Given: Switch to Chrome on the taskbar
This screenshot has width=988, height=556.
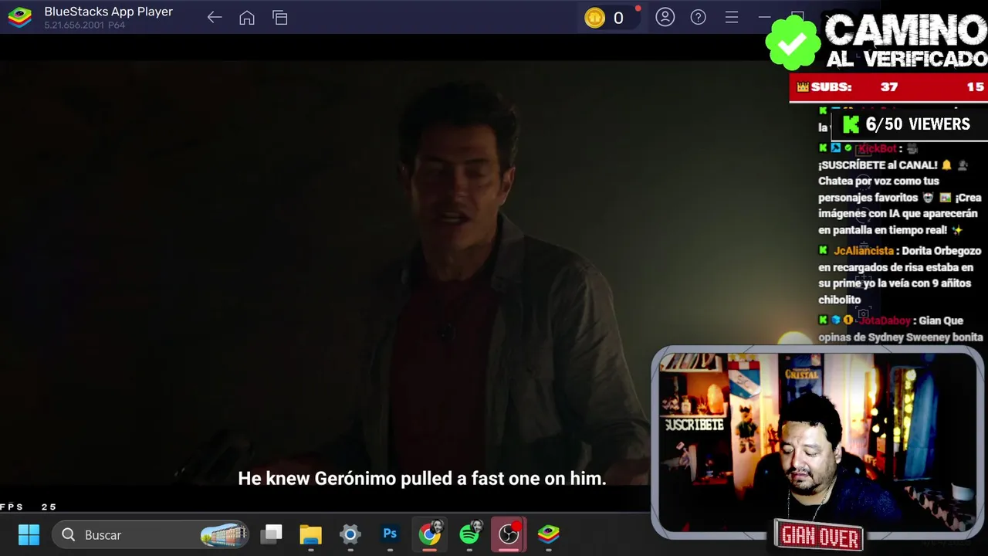Looking at the screenshot, I should [430, 534].
